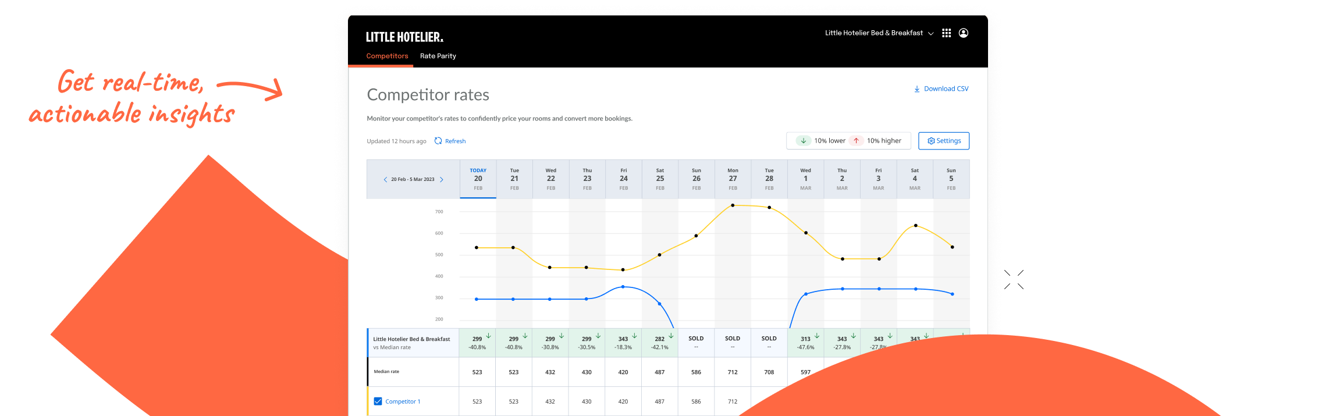Click the Refresh circular arrows icon
The height and width of the screenshot is (416, 1336).
[x=438, y=141]
